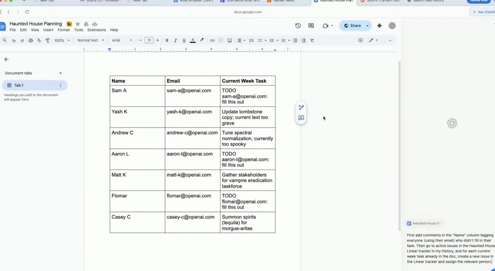
Task: Apply italic formatting
Action: point(175,40)
